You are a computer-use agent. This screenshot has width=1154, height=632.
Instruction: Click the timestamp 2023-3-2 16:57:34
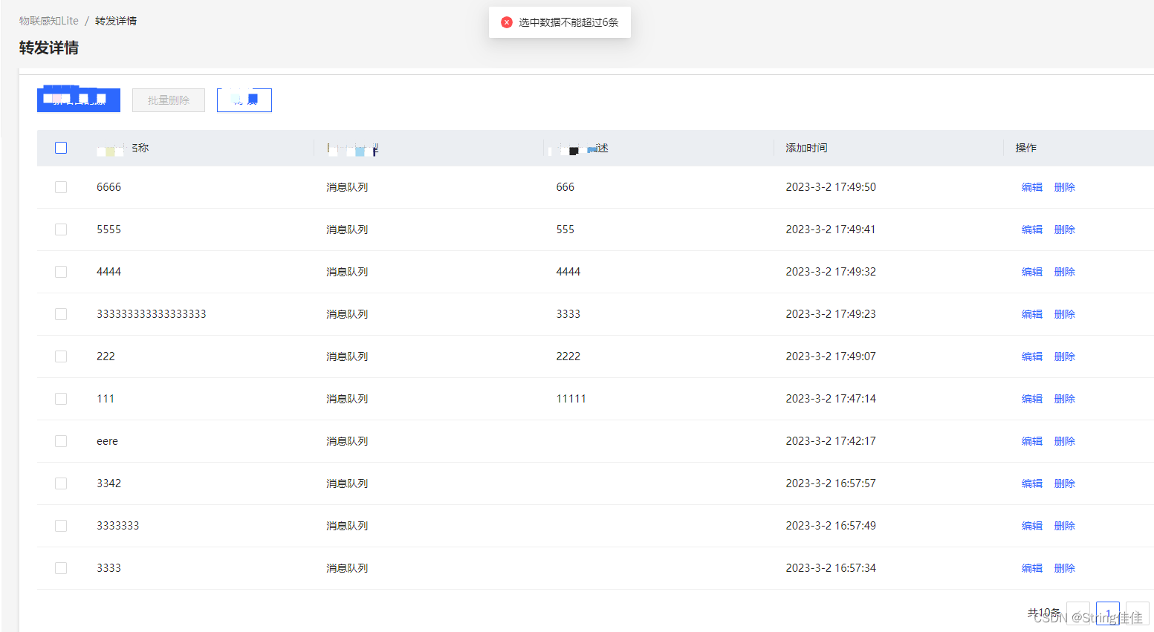tap(831, 568)
